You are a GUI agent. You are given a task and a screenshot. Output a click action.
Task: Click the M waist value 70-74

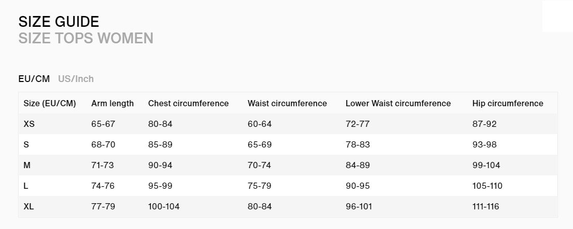pyautogui.click(x=259, y=166)
